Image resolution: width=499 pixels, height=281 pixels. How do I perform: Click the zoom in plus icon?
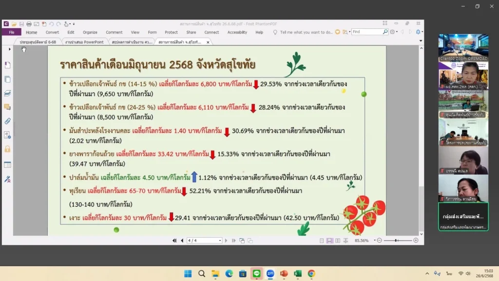tap(416, 241)
